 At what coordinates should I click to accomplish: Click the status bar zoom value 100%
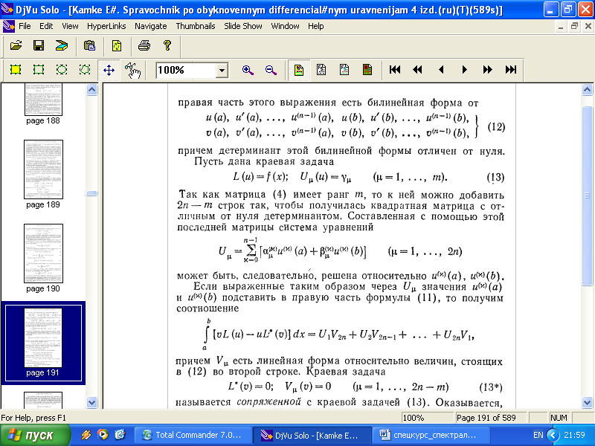414,418
